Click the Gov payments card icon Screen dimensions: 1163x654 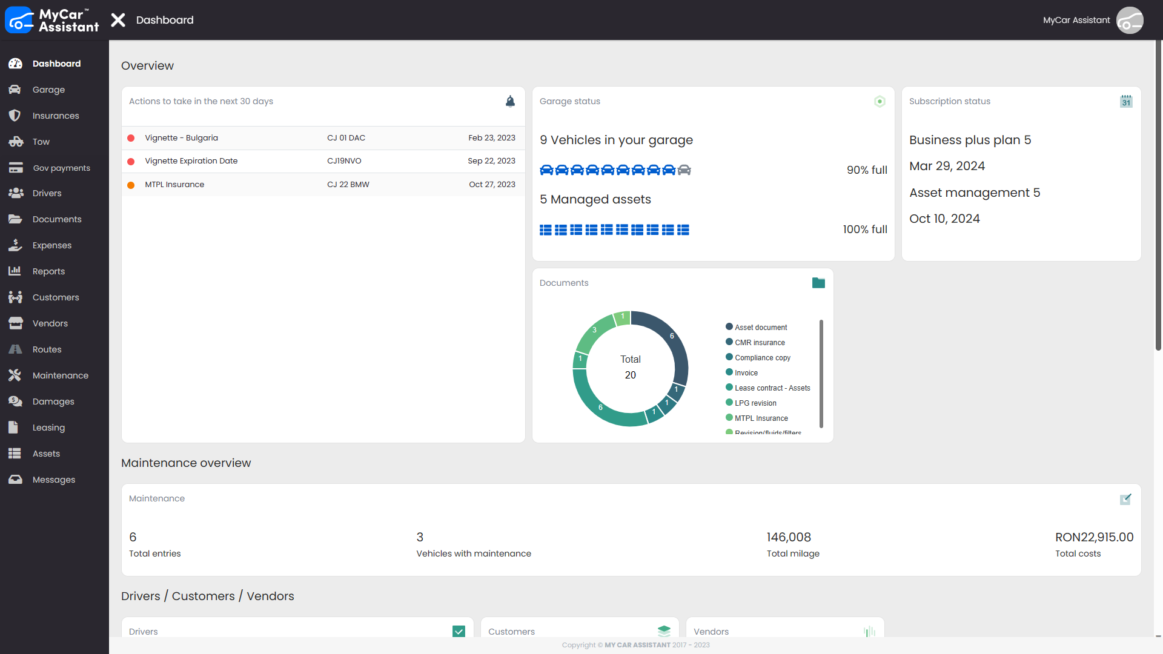pyautogui.click(x=15, y=168)
